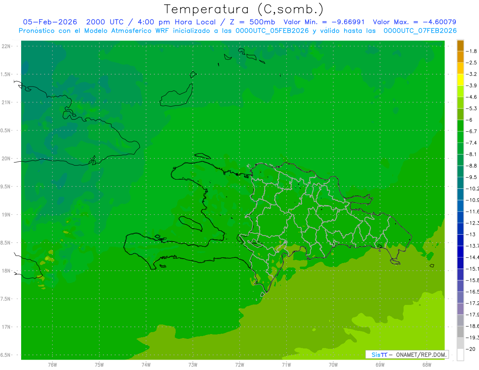This screenshot has width=479, height=370.
Task: Click the '21N' latitude axis label
Action: click(x=7, y=102)
